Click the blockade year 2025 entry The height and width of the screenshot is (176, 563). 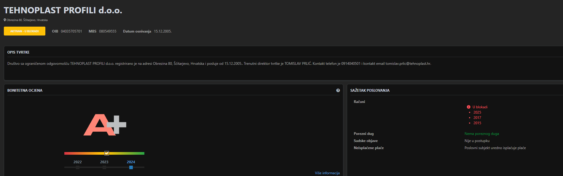point(477,112)
